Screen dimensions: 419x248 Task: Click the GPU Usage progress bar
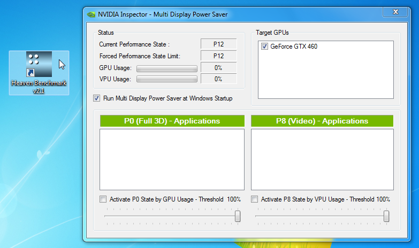(167, 68)
